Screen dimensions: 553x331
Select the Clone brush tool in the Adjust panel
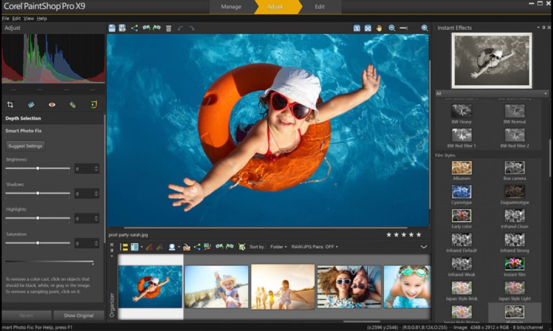(x=93, y=104)
